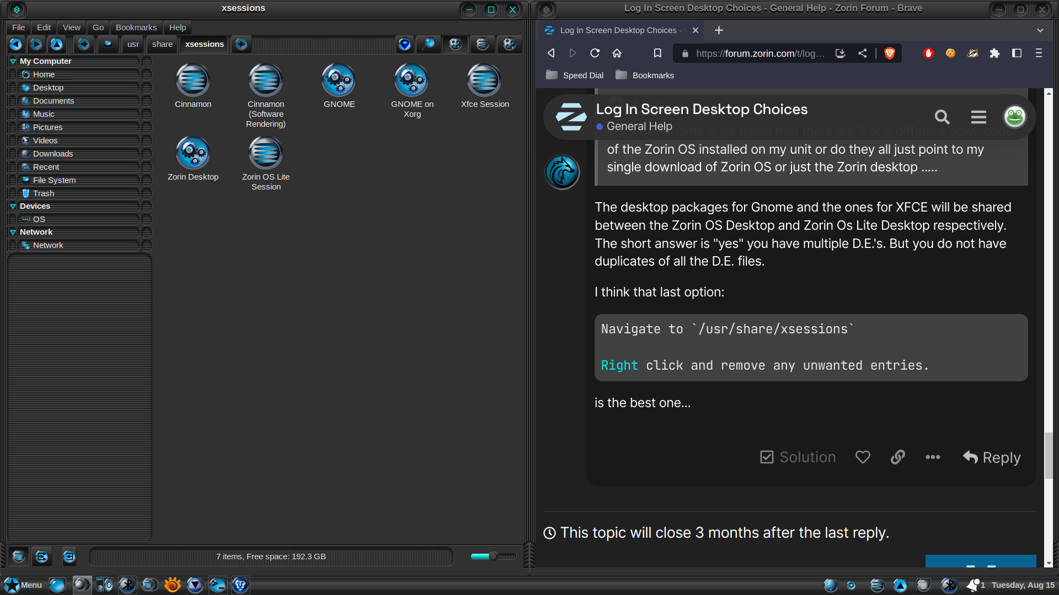
Task: Collapse the Network section
Action: tap(13, 232)
